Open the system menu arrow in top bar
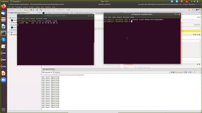This screenshot has width=202, height=113. (x=200, y=1)
